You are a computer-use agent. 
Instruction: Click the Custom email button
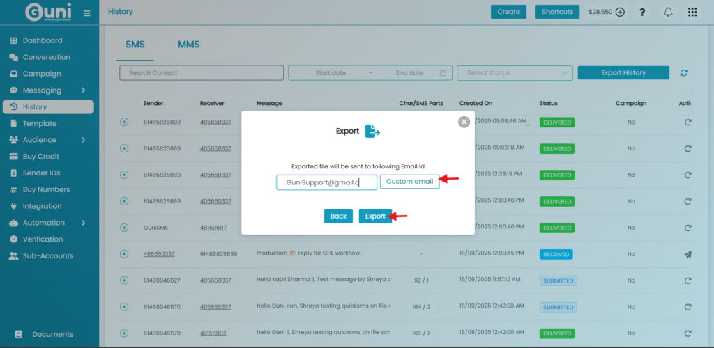(409, 182)
